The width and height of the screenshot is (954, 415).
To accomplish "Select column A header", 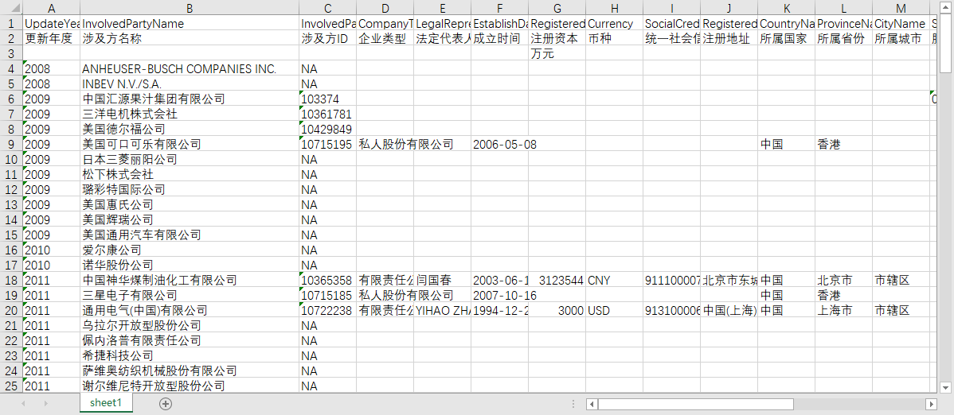I will pyautogui.click(x=51, y=7).
